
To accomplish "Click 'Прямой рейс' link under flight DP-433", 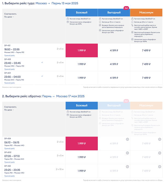I will coord(9,69).
